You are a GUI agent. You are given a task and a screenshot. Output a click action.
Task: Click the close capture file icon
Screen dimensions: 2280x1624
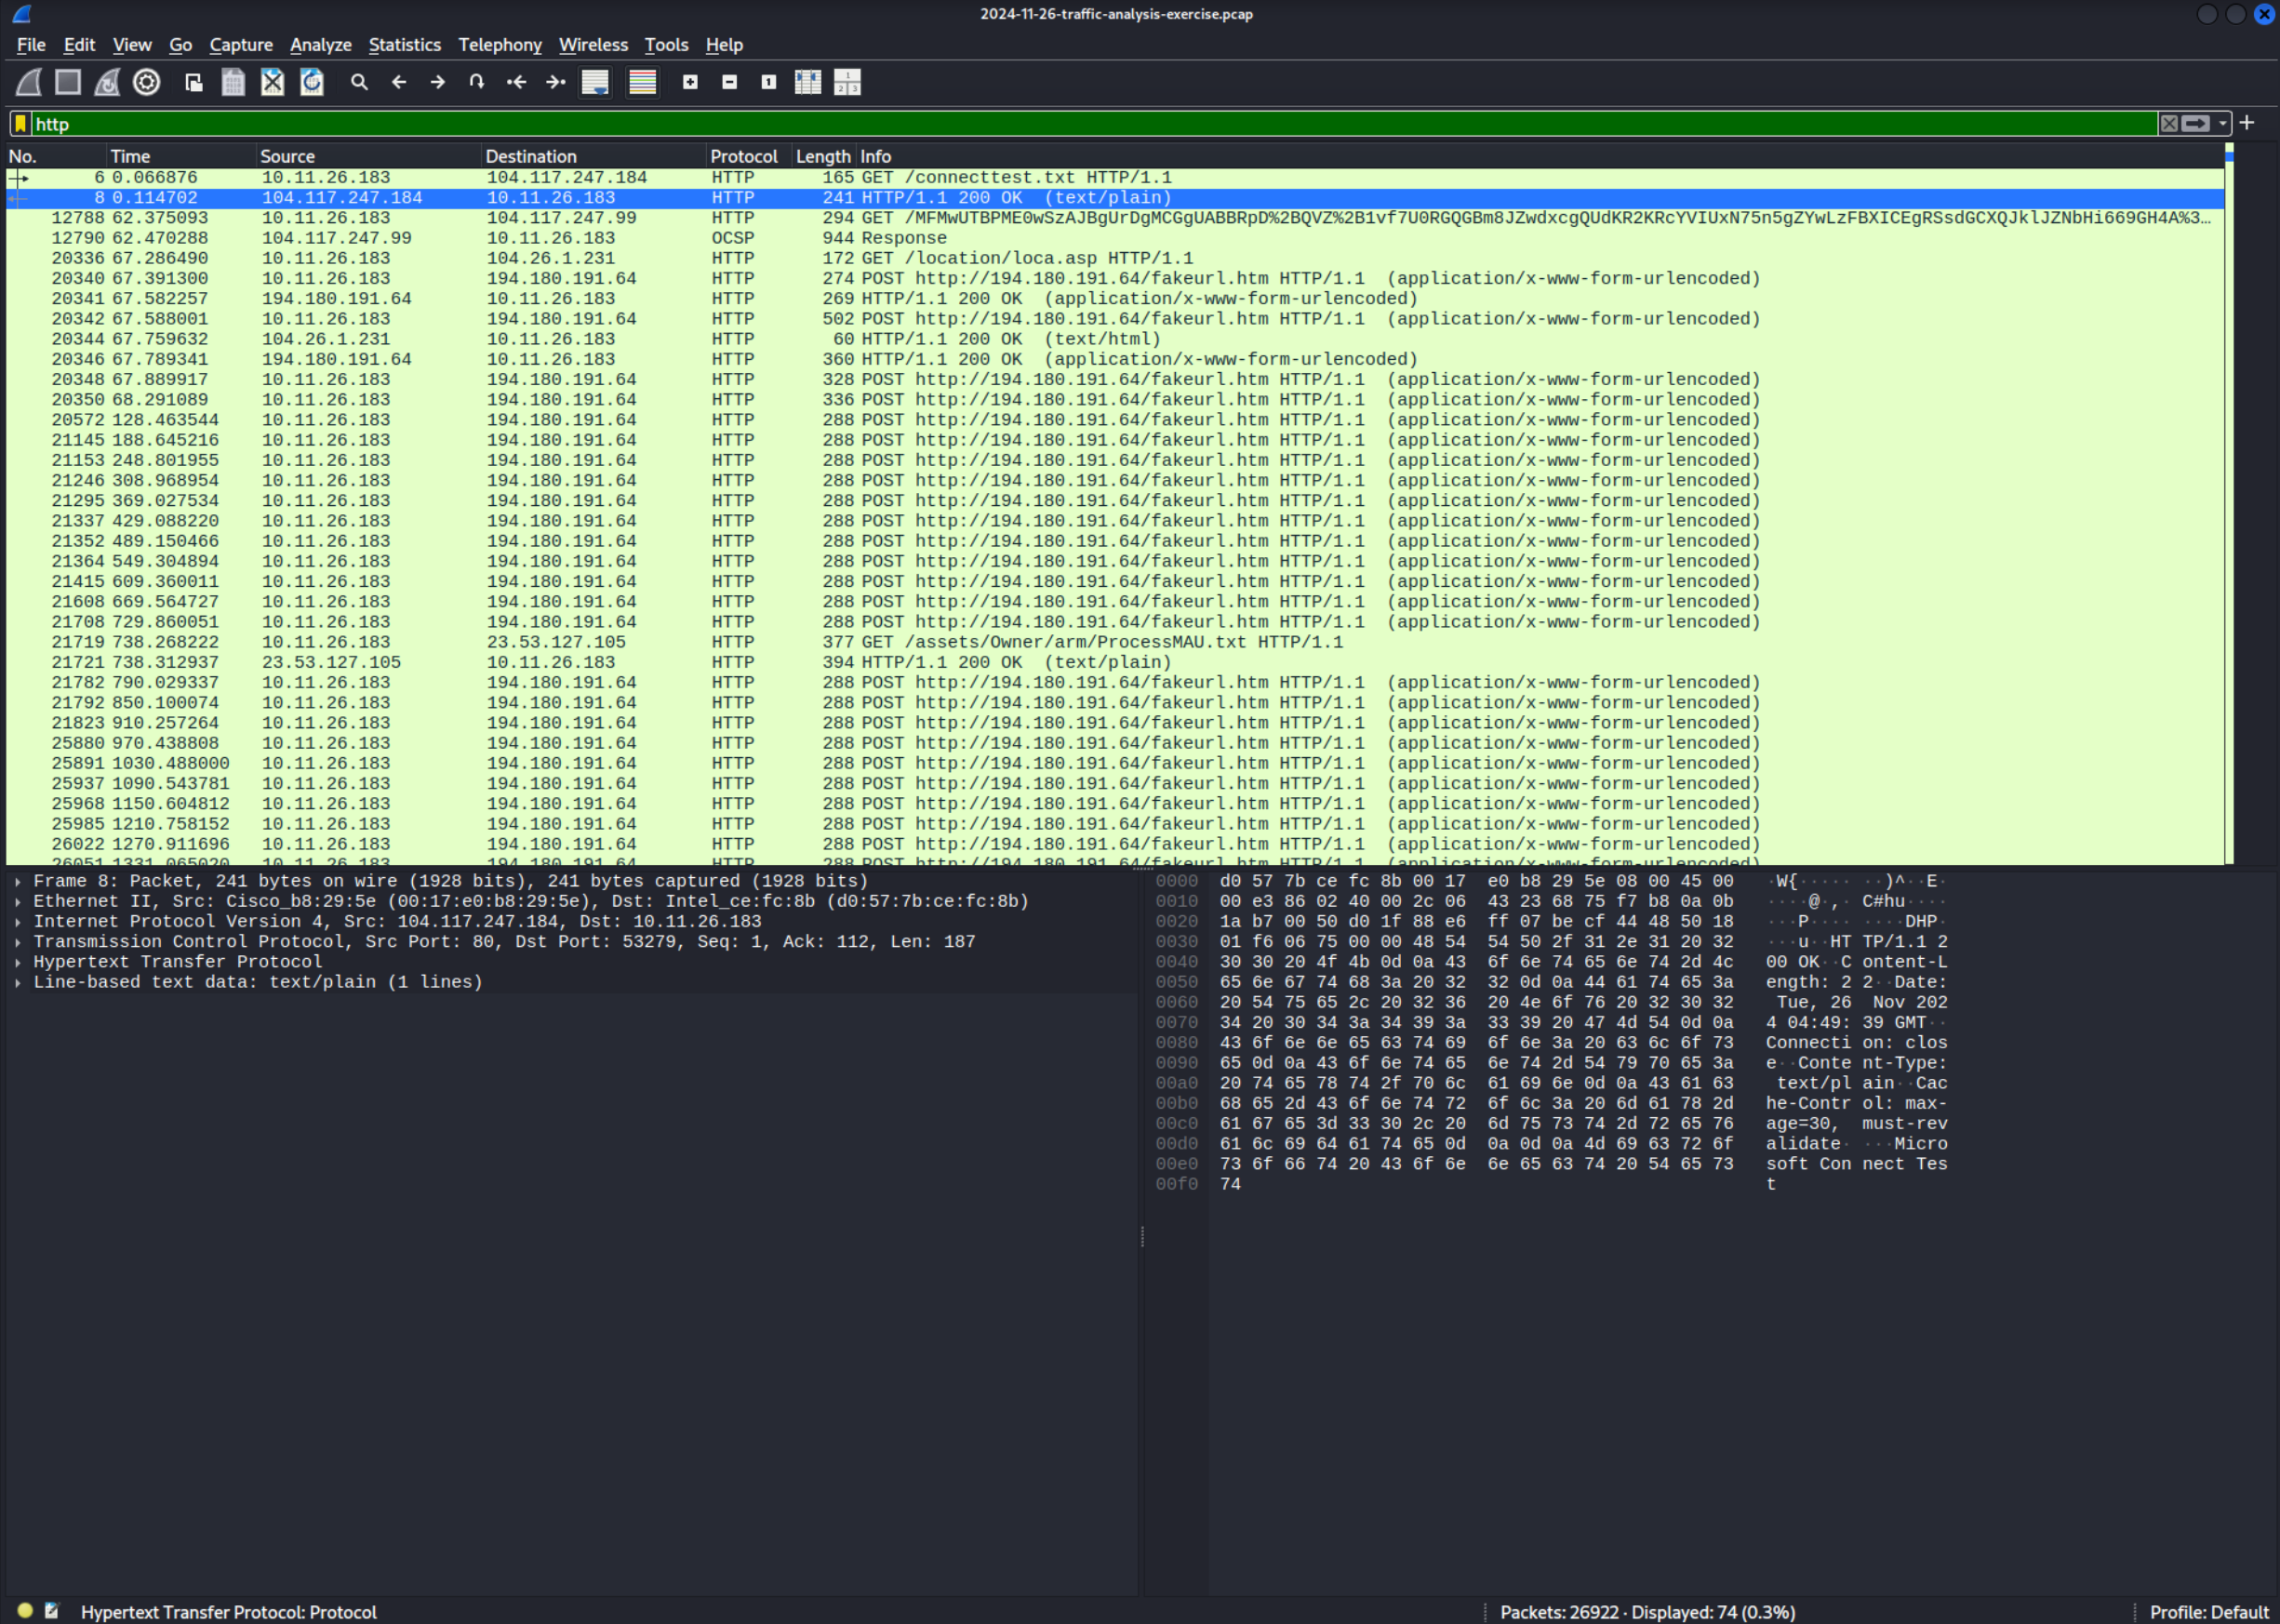coord(272,82)
